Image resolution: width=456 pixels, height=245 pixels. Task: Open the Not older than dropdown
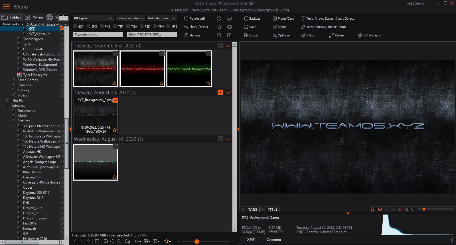(x=162, y=18)
